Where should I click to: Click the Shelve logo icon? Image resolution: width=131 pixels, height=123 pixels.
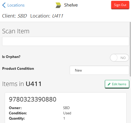point(58,5)
